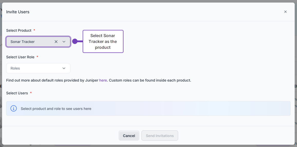Clear the Sonar Tracker product selection
The height and width of the screenshot is (147, 297).
pos(56,42)
